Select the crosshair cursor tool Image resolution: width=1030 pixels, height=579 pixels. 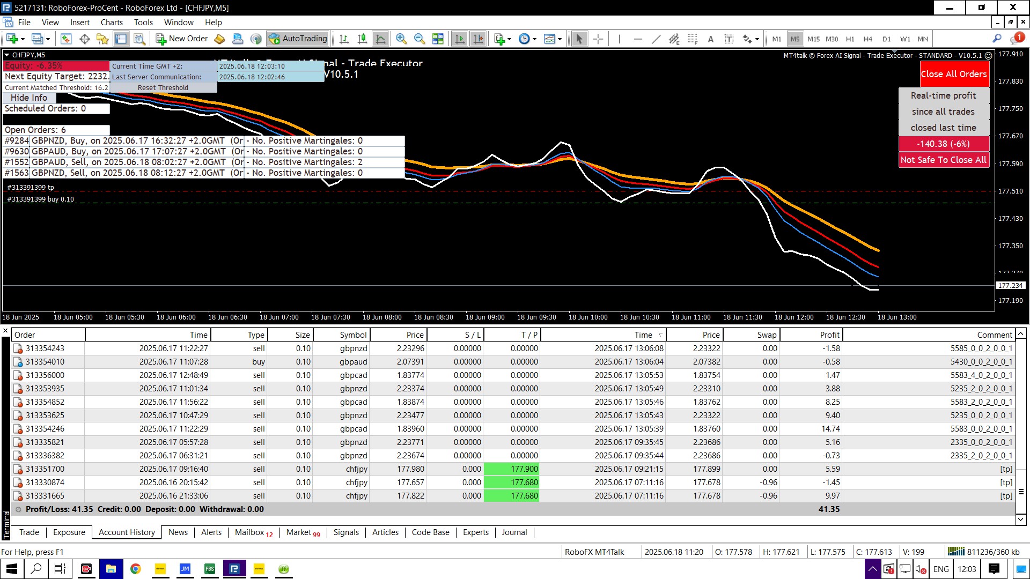(598, 39)
